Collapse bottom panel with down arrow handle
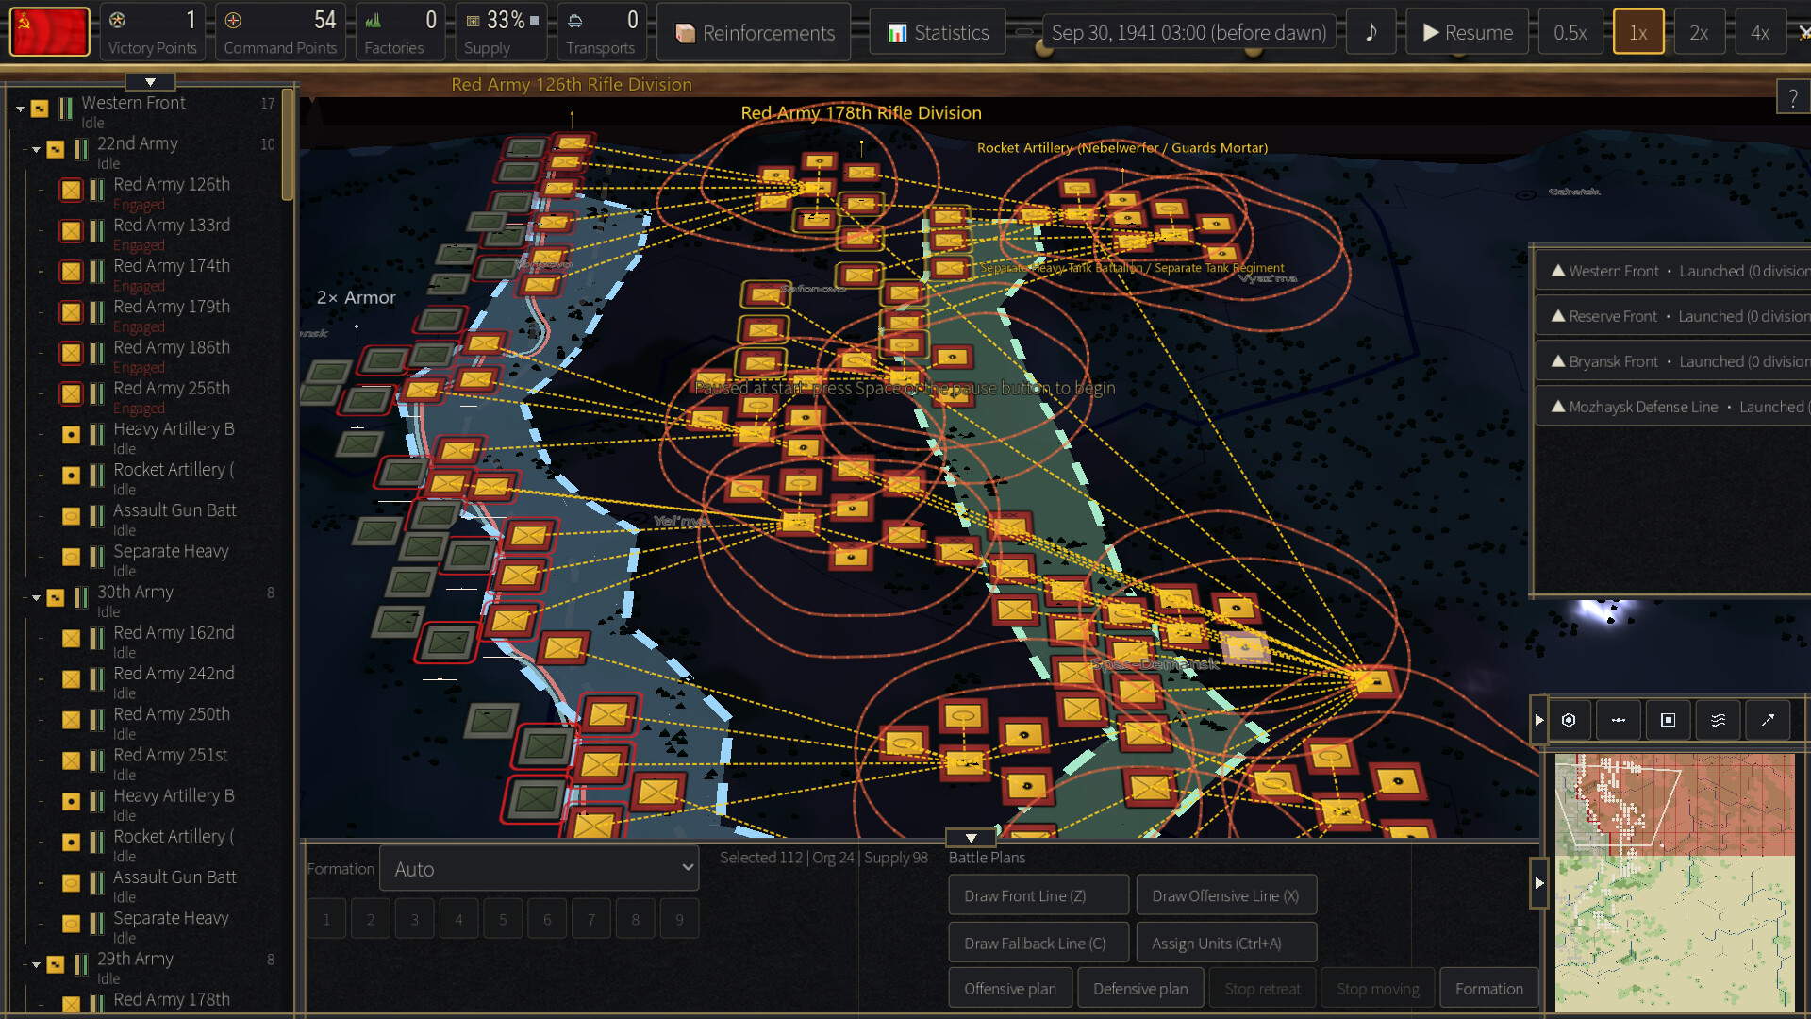This screenshot has width=1811, height=1019. click(971, 837)
